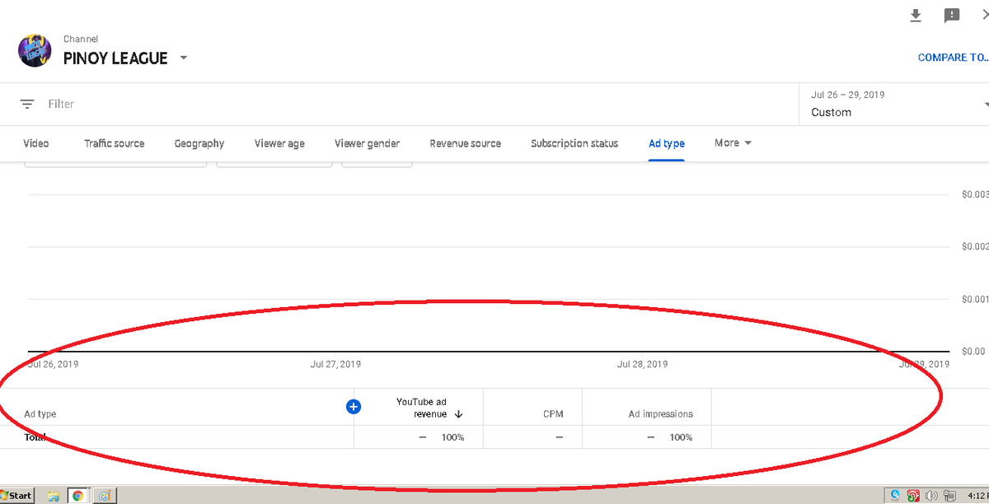
Task: Add a metric with the blue plus icon
Action: click(354, 406)
